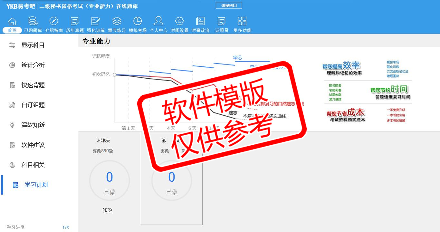Image resolution: width=440 pixels, height=232 pixels.
Task: Click the 切换科目 button
Action: (x=229, y=5)
